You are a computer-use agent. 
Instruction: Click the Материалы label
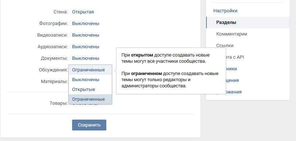pyautogui.click(x=54, y=82)
